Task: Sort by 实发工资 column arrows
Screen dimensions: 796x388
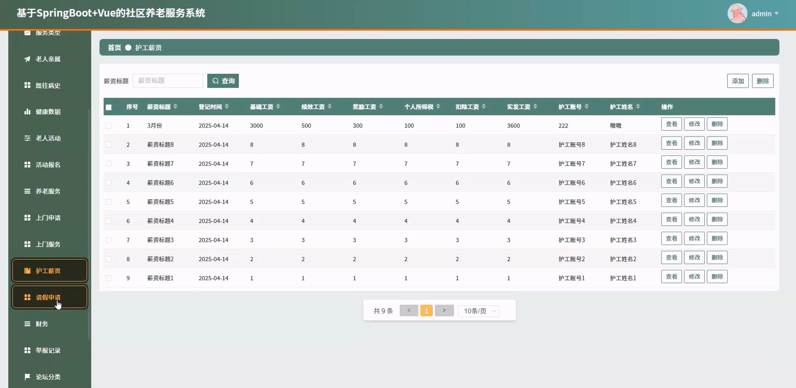Action: tap(535, 107)
